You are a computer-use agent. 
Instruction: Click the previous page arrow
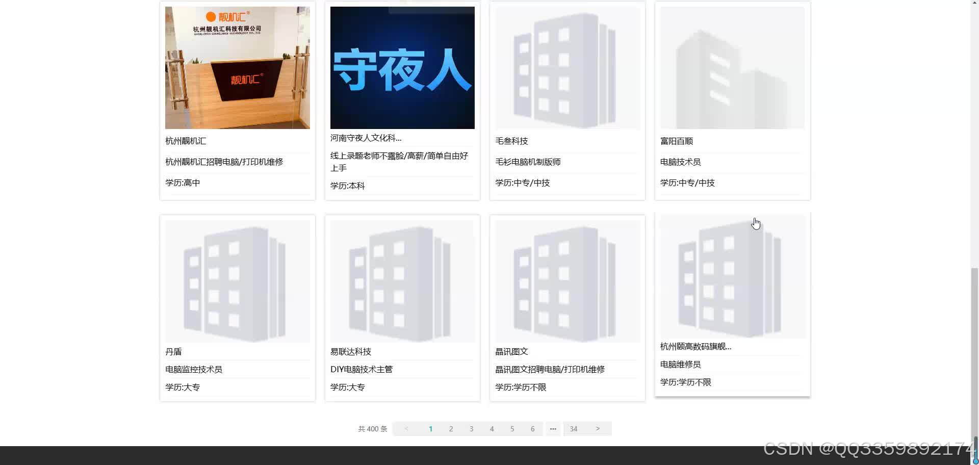(406, 428)
